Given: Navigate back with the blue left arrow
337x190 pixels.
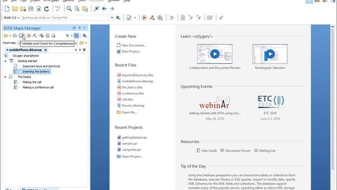Looking at the screenshot, I should (x=104, y=8).
